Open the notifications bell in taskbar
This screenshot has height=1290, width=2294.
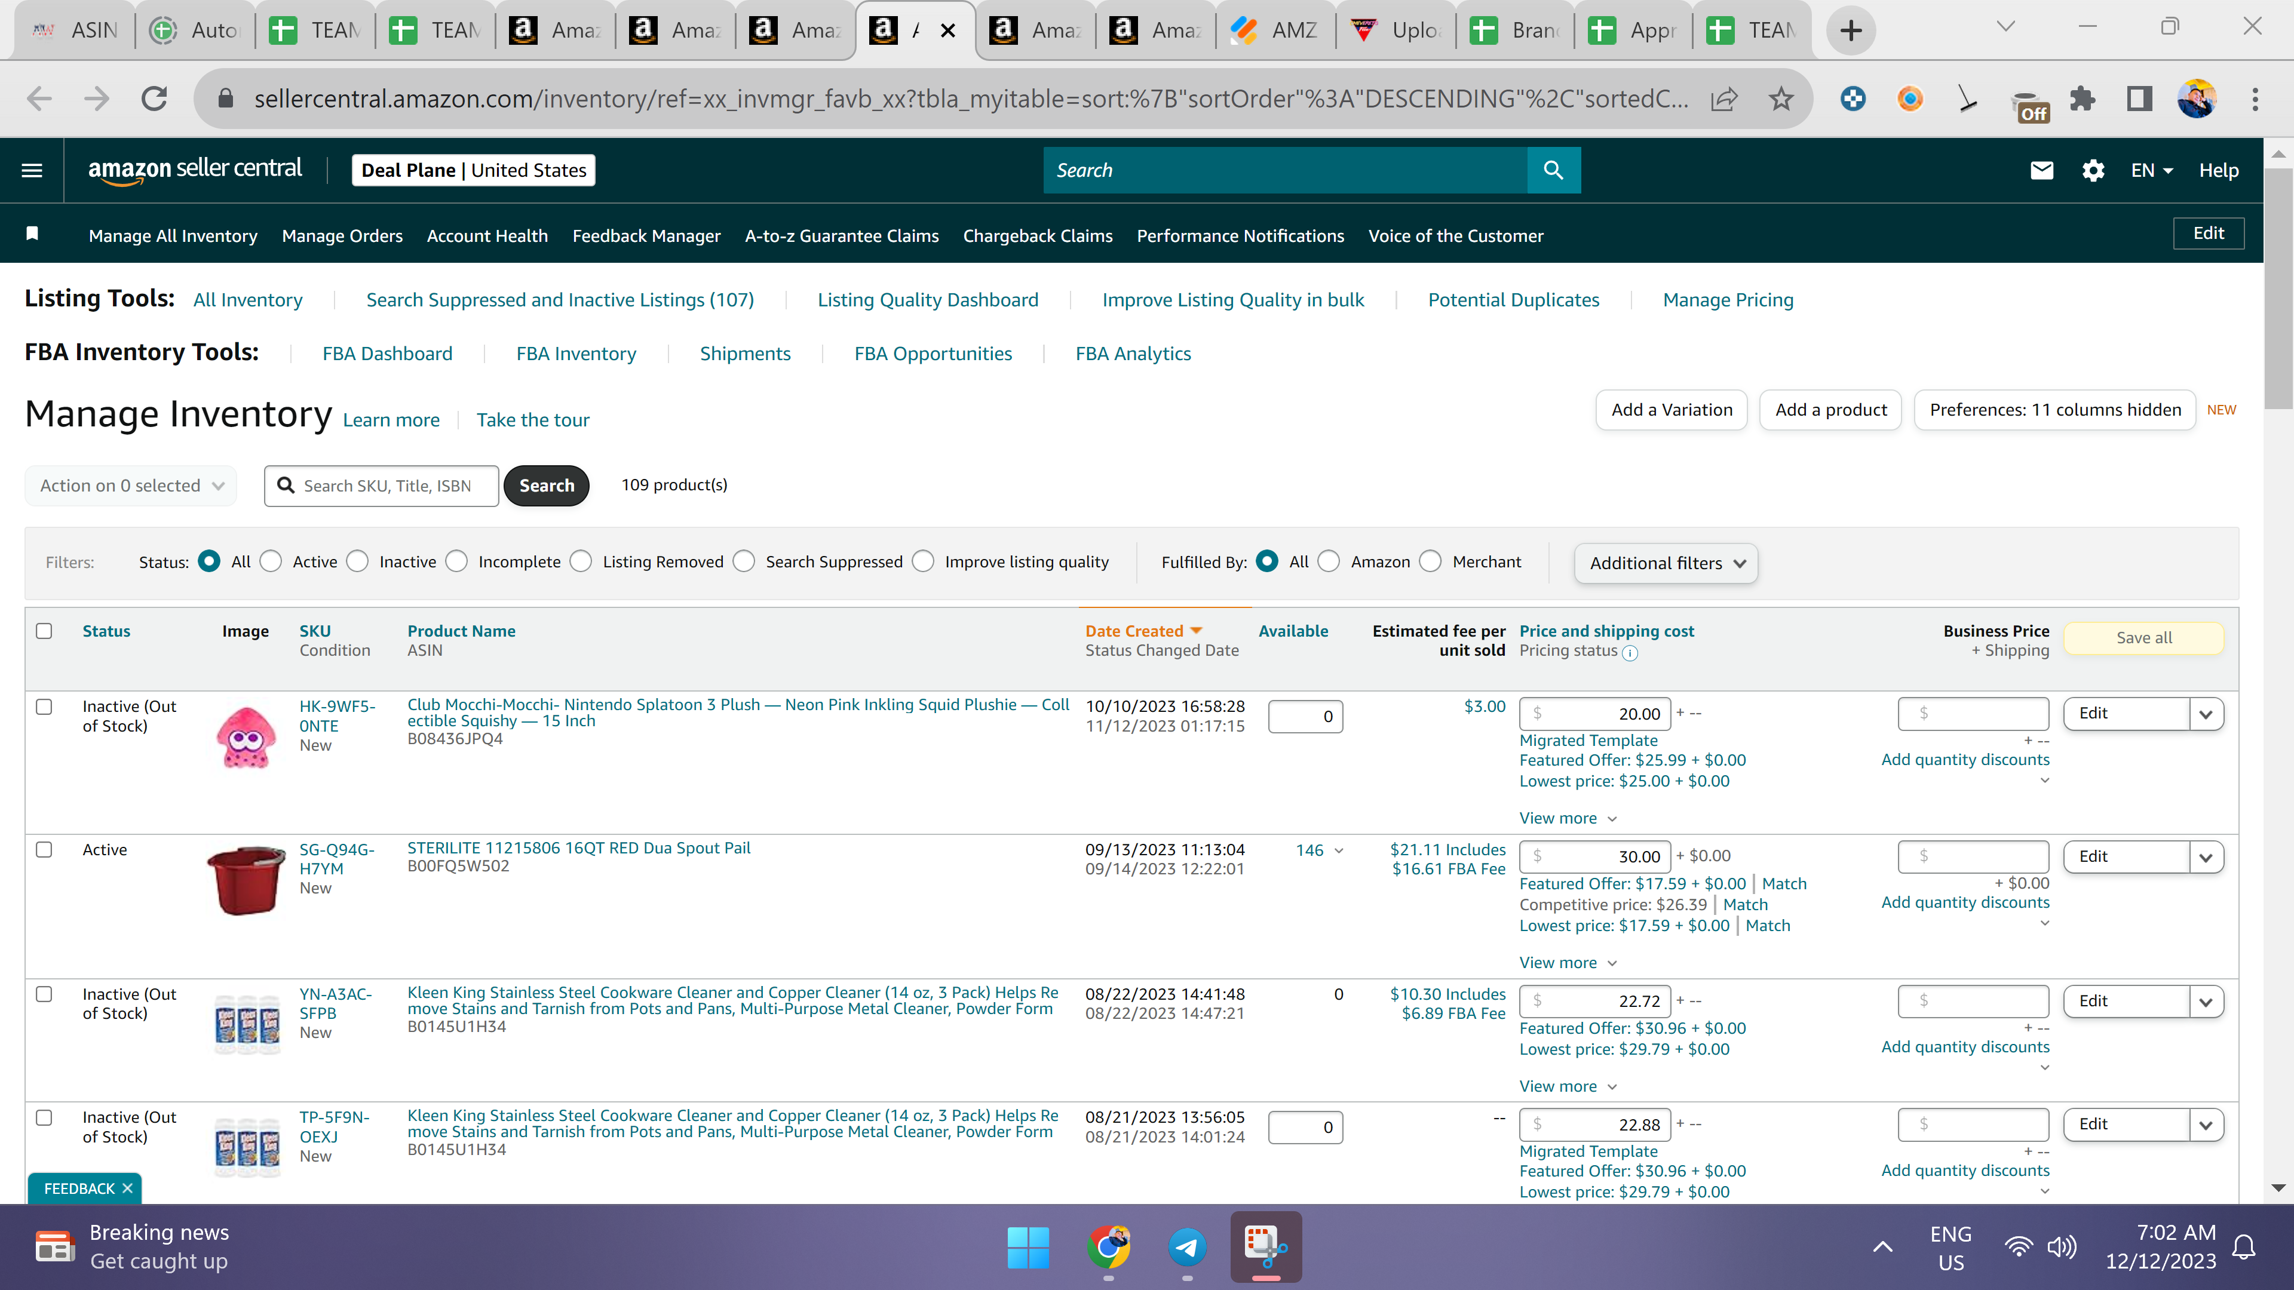(2244, 1247)
